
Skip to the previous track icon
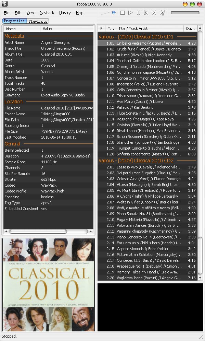pos(146,13)
